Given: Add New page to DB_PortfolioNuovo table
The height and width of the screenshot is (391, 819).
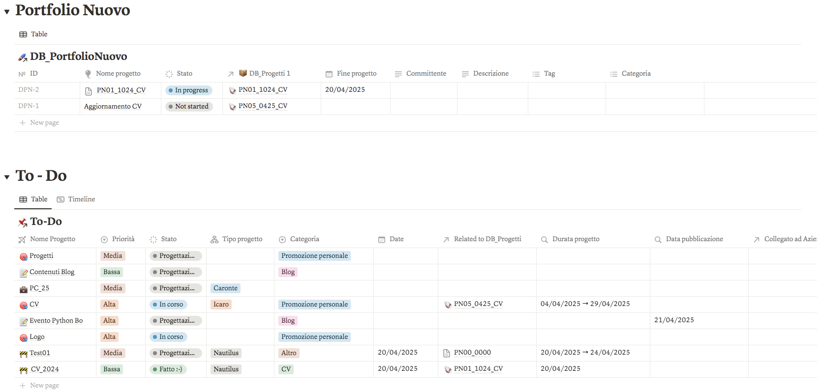Looking at the screenshot, I should 39,123.
